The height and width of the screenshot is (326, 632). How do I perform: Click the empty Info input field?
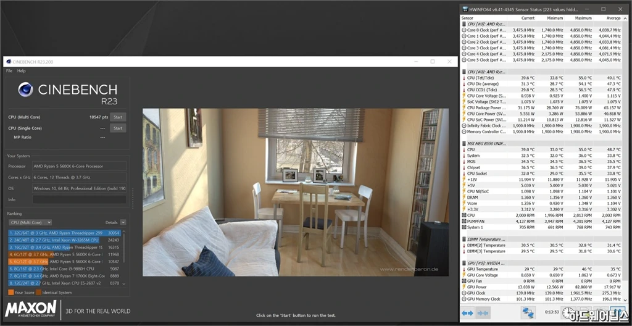80,199
